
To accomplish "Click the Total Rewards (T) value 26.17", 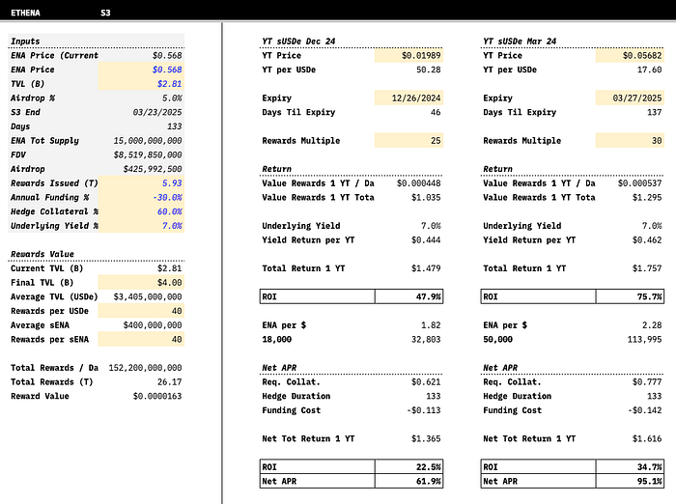I will pyautogui.click(x=170, y=382).
